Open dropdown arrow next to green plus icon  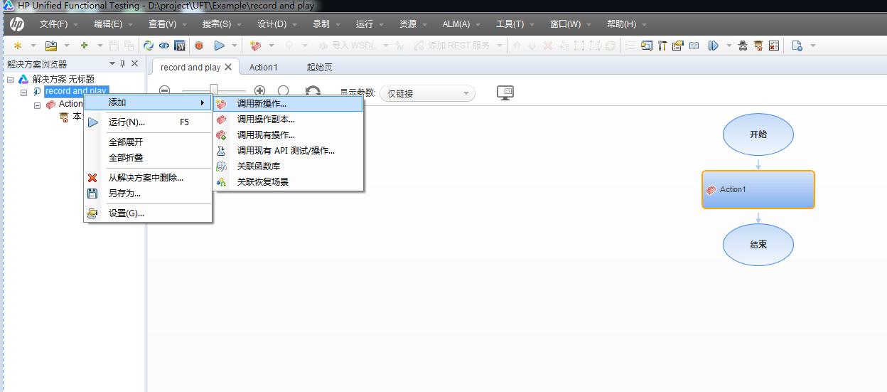point(100,46)
